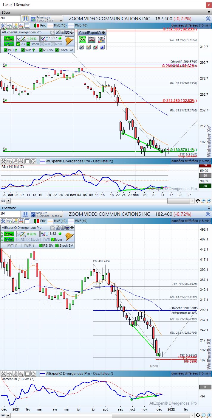Screen dimensions: 212x418
Task: Zoom in magnifier under weekly chart
Action: coord(209,415)
